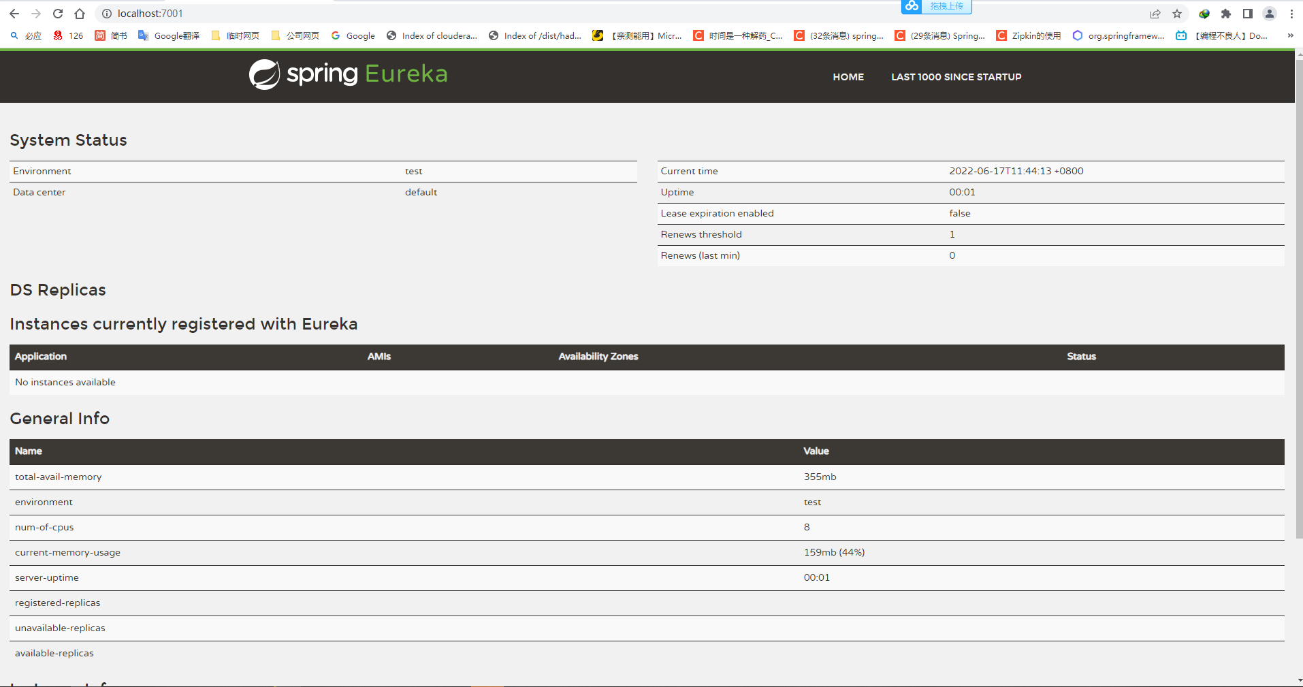
Task: Click the Renews threshold label
Action: 701,234
